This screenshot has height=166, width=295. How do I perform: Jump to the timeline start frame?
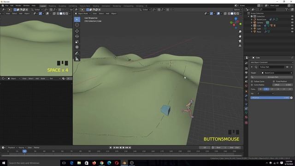click(x=114, y=148)
